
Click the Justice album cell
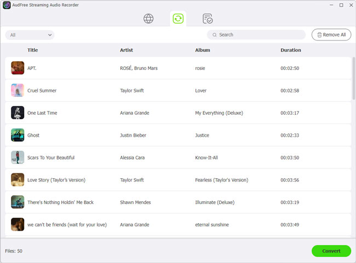(202, 136)
